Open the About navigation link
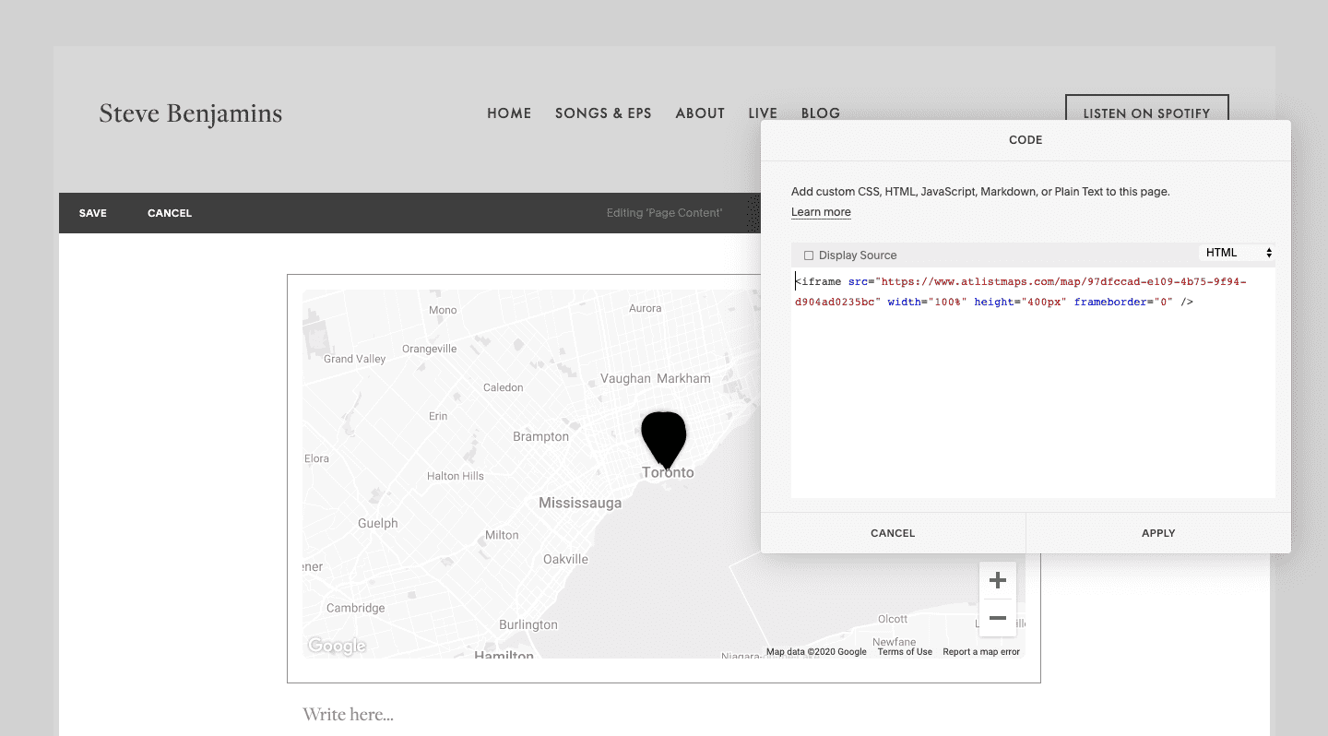Viewport: 1328px width, 736px height. [x=700, y=113]
